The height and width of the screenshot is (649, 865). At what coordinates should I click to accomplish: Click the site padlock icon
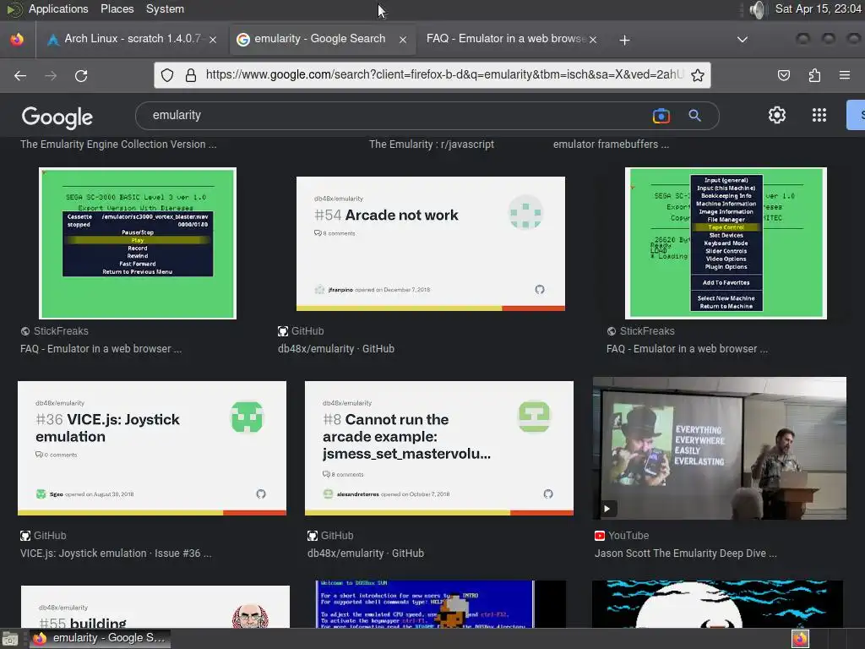(x=191, y=75)
